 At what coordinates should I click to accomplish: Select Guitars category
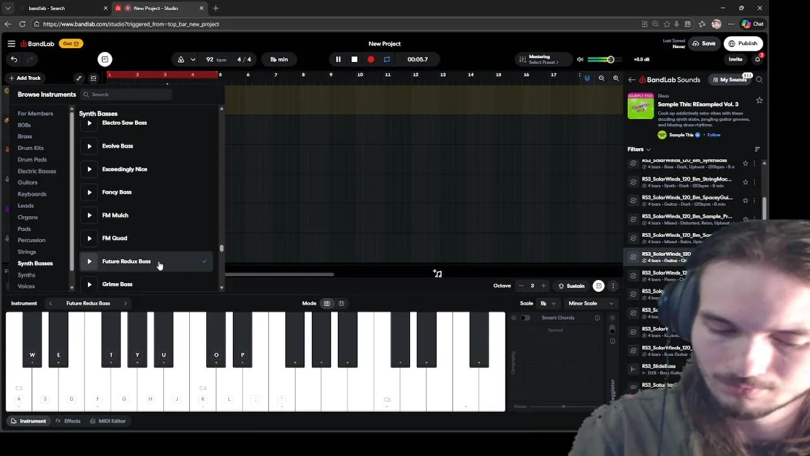27,182
